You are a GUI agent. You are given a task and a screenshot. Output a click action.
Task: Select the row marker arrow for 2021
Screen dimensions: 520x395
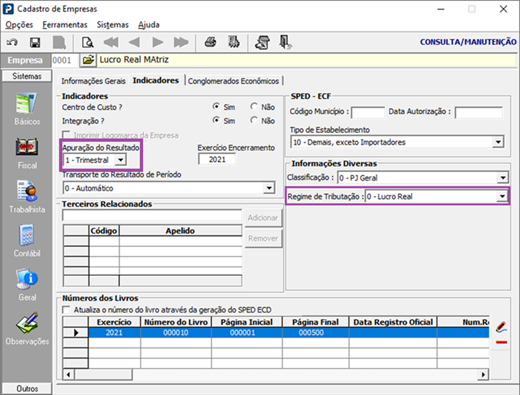pyautogui.click(x=76, y=333)
